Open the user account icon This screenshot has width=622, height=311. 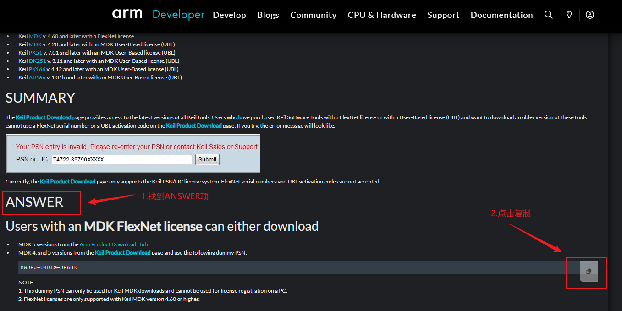590,15
